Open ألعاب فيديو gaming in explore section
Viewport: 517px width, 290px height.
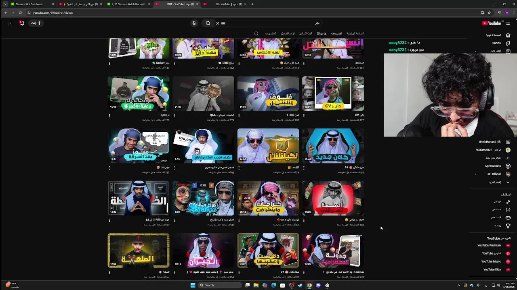500,217
